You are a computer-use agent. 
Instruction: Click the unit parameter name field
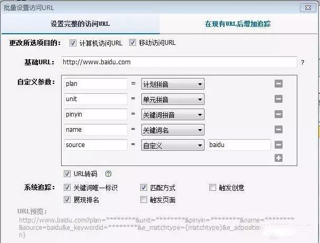(96, 99)
